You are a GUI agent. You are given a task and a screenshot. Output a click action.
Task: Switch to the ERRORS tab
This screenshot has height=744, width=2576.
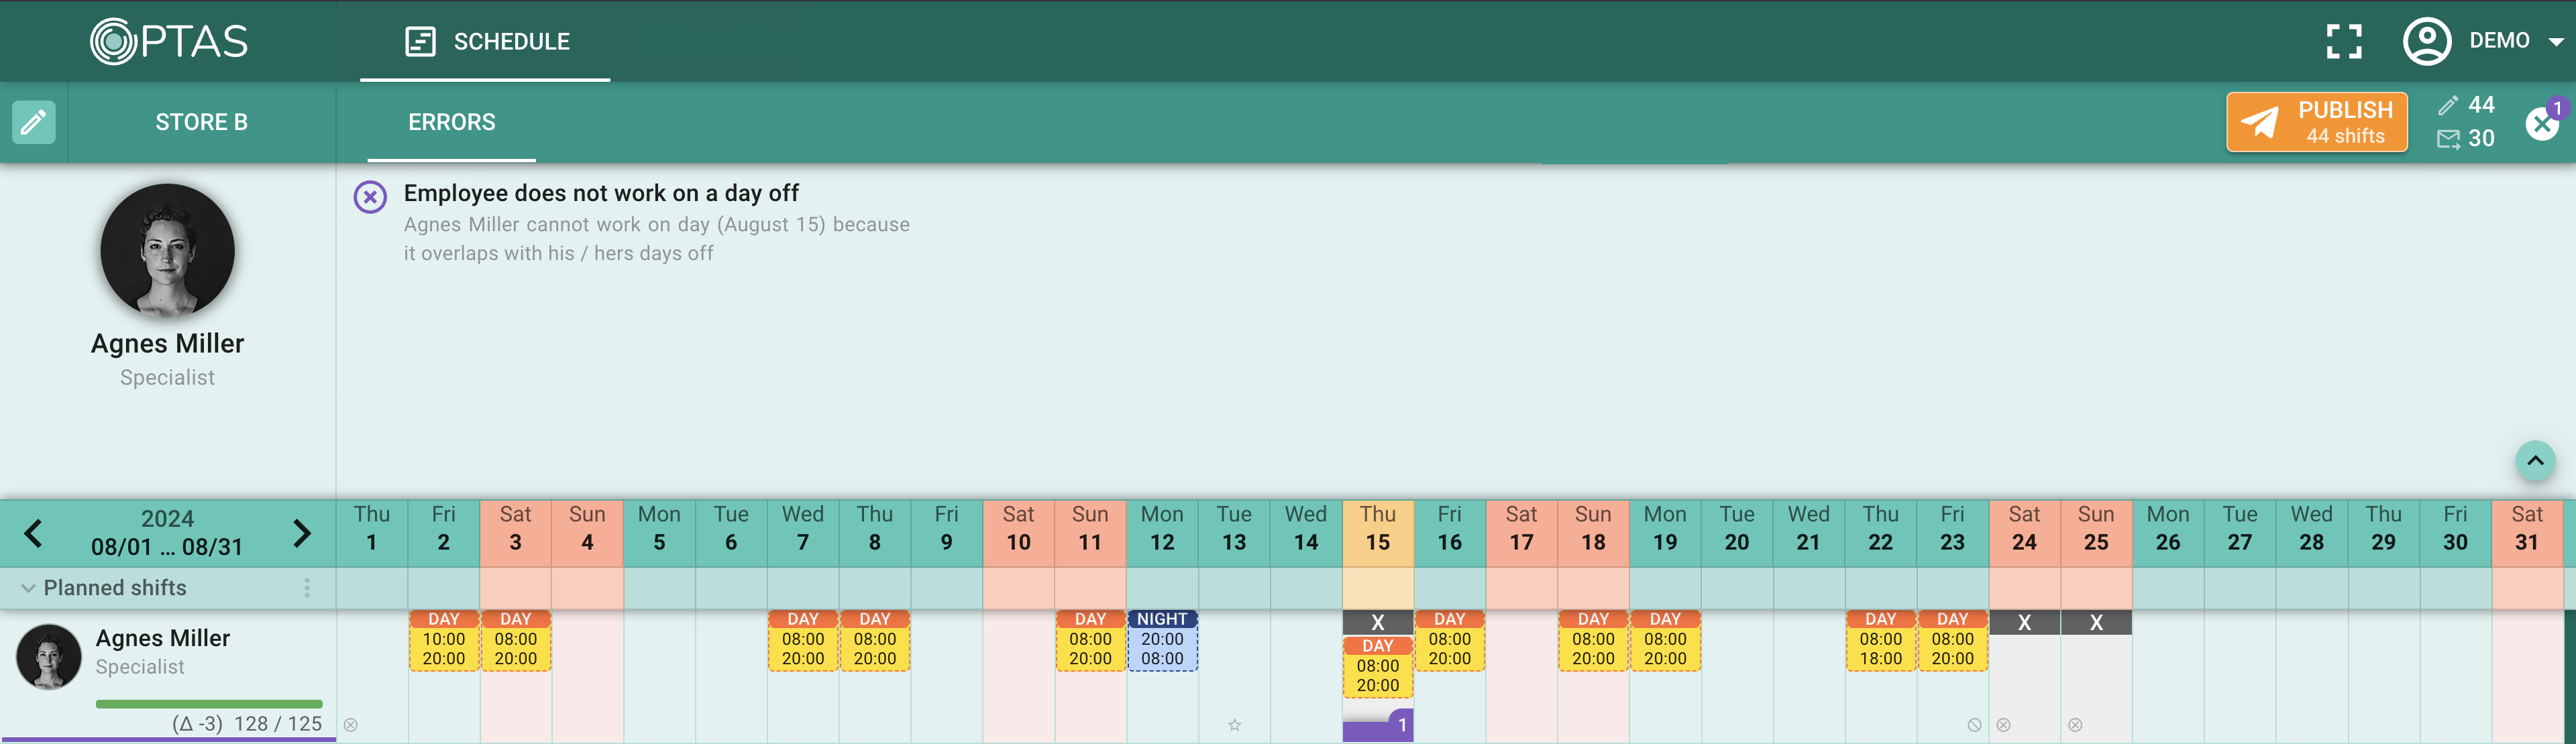point(451,122)
